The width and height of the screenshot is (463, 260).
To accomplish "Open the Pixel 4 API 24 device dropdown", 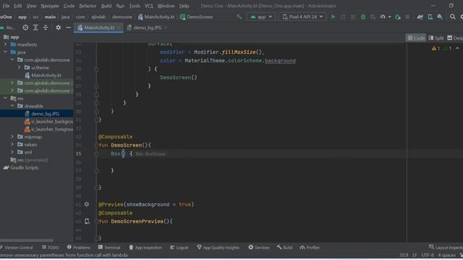I will (302, 17).
